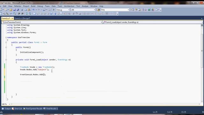Collapse the Form1 class outline block
Viewport: 204px width, 115px height.
pos(6,42)
